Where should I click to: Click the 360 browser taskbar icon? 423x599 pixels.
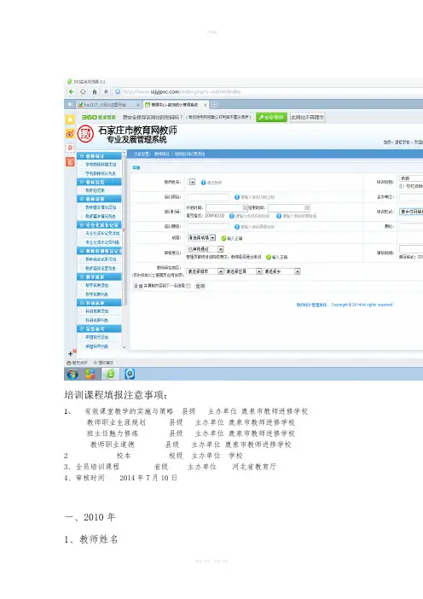(110, 374)
